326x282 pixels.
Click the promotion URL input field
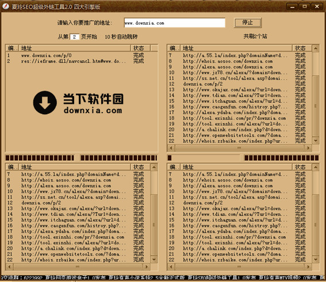(x=174, y=23)
